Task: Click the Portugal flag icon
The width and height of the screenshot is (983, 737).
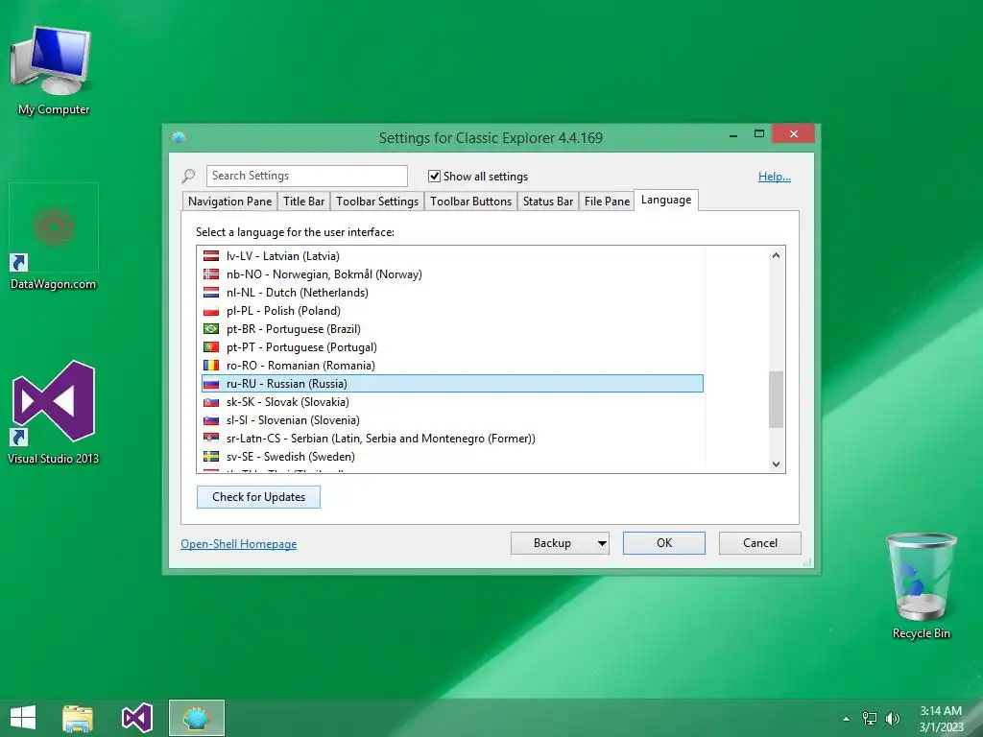Action: pyautogui.click(x=211, y=346)
